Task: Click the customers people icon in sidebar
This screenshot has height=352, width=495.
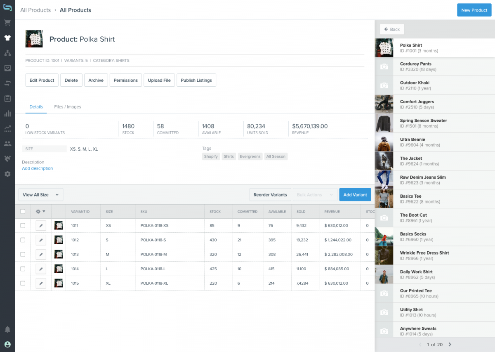Action: (7, 144)
